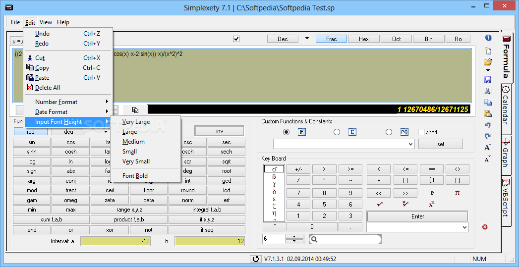Open the Custom Functions combo box
The image size is (519, 267).
tap(344, 144)
